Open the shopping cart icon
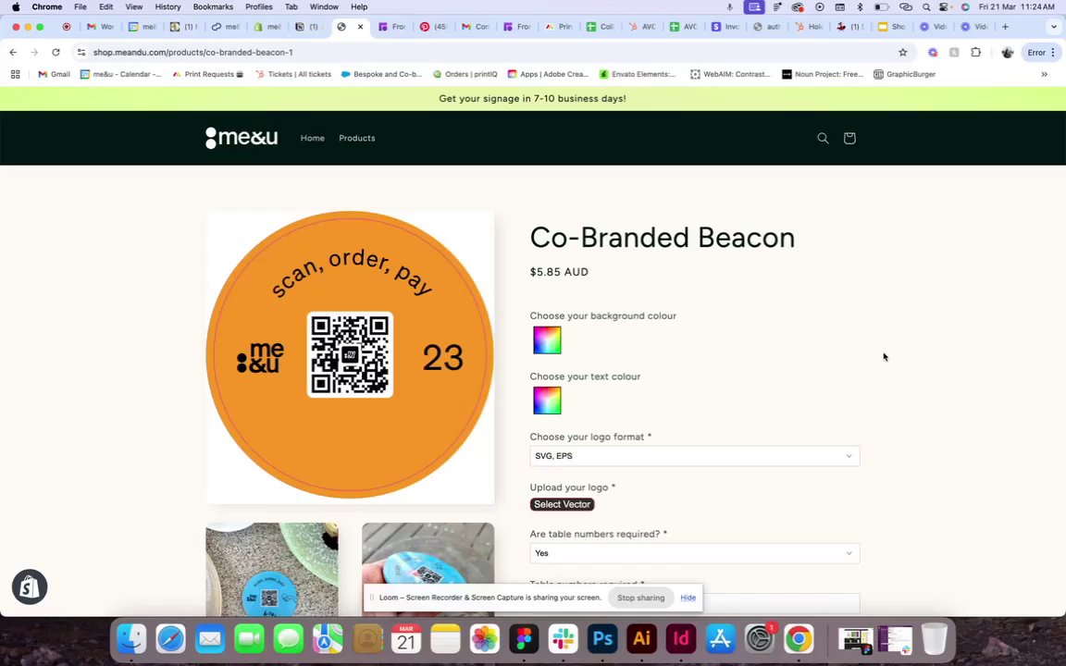This screenshot has height=666, width=1066. (x=849, y=138)
